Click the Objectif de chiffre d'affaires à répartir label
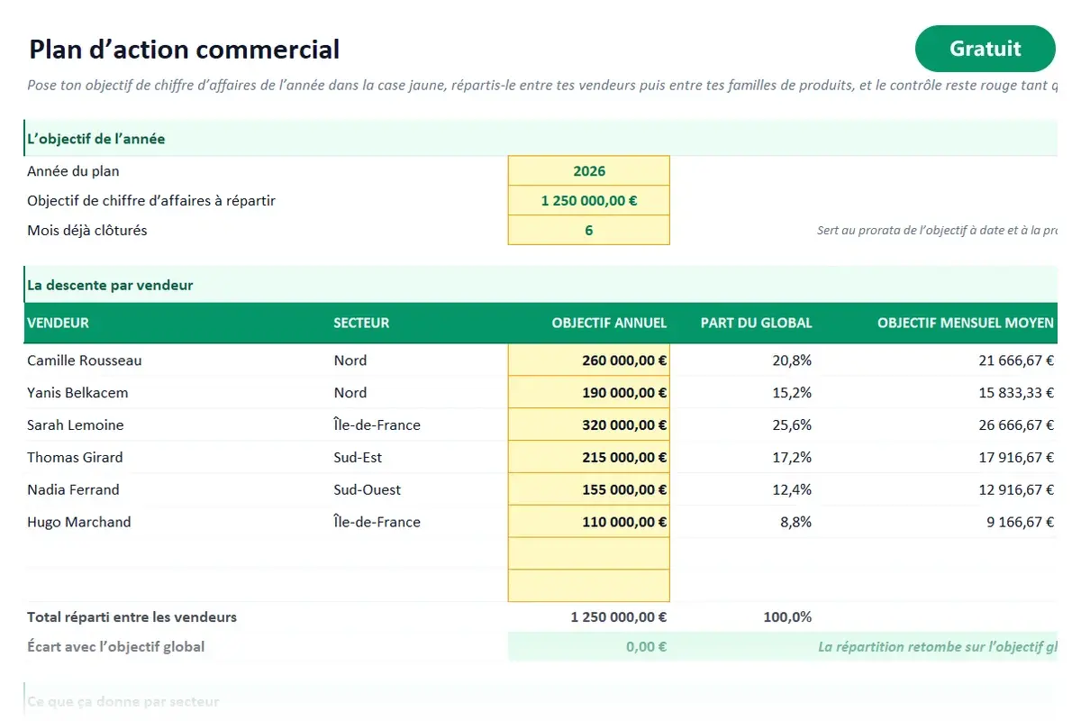 151,201
